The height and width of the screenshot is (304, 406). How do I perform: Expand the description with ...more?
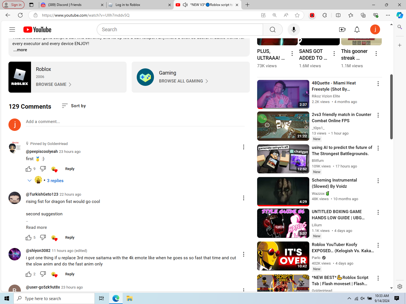point(20,50)
